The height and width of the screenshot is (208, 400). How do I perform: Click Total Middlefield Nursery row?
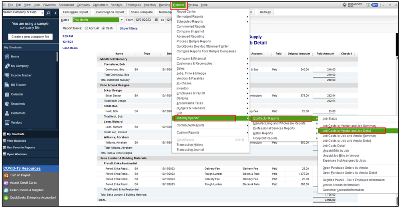227,80
